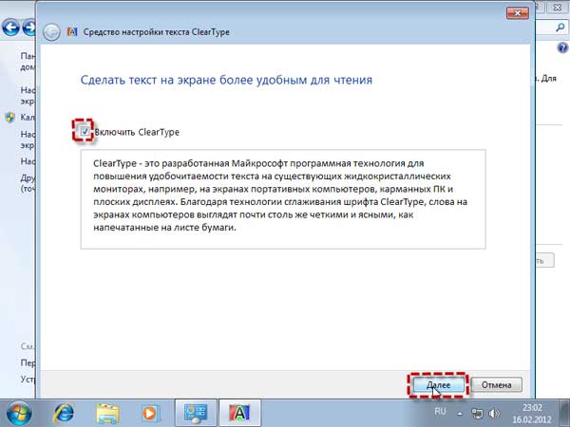The image size is (570, 427).
Task: Click the Show desktop strip on taskbar
Action: pos(566,413)
